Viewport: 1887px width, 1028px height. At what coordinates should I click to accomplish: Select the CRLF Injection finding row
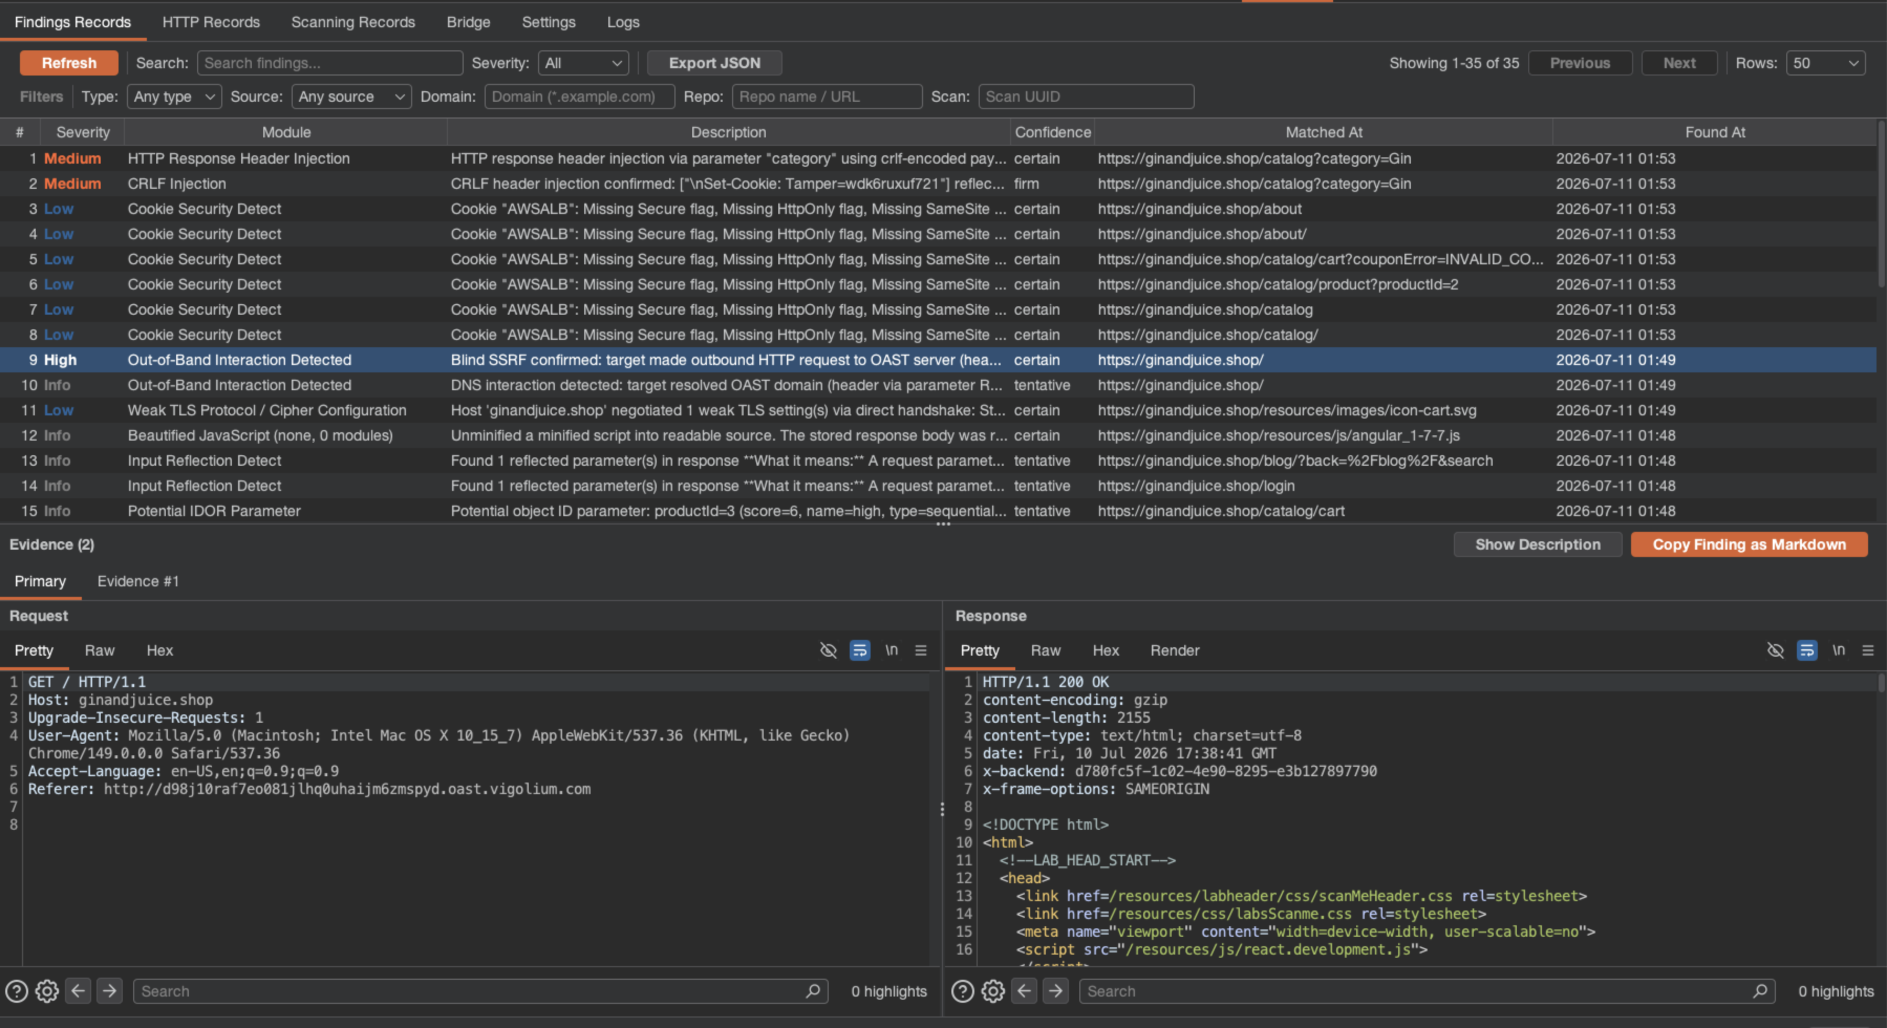pyautogui.click(x=938, y=184)
